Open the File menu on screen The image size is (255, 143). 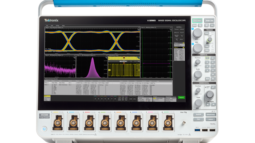(x=47, y=26)
